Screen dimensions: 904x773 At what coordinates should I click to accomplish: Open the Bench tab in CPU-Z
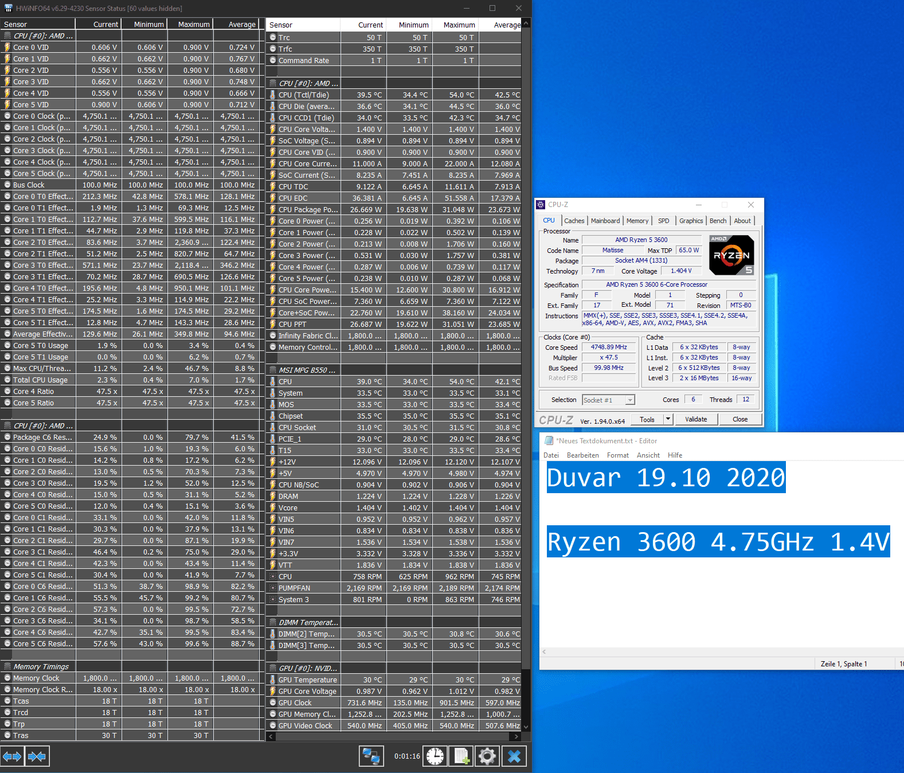pyautogui.click(x=718, y=221)
